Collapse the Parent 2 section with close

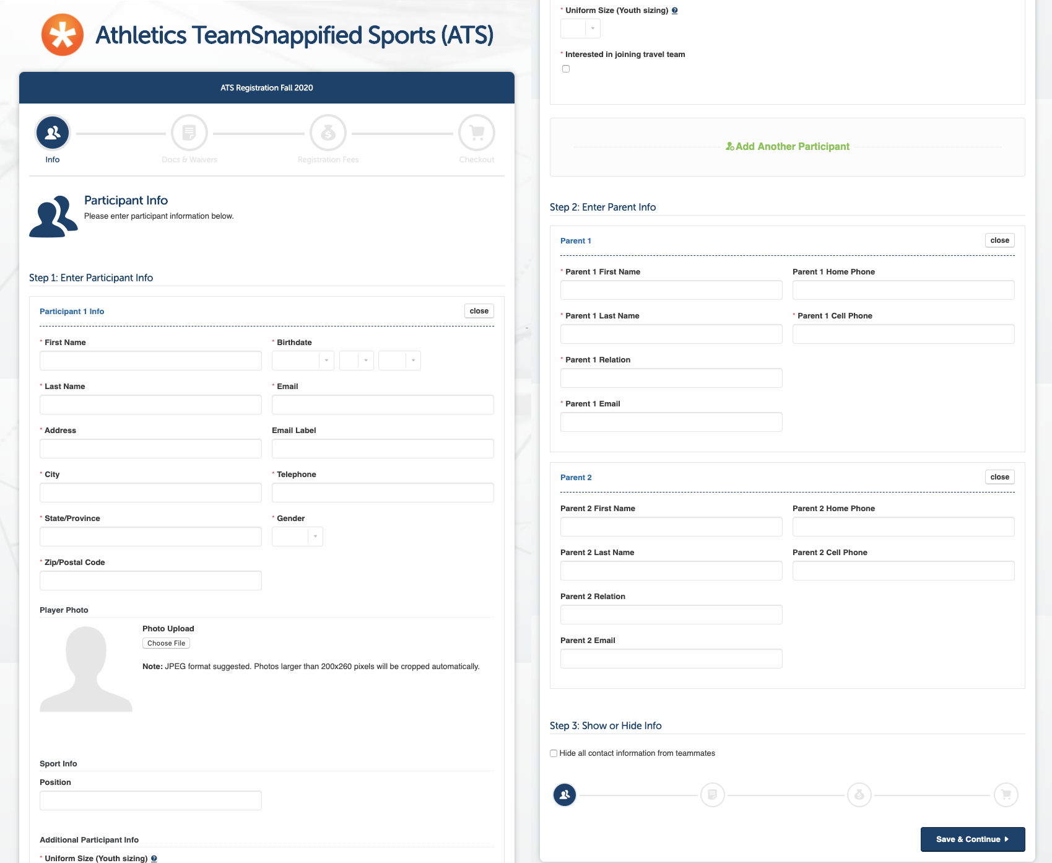[x=999, y=477]
